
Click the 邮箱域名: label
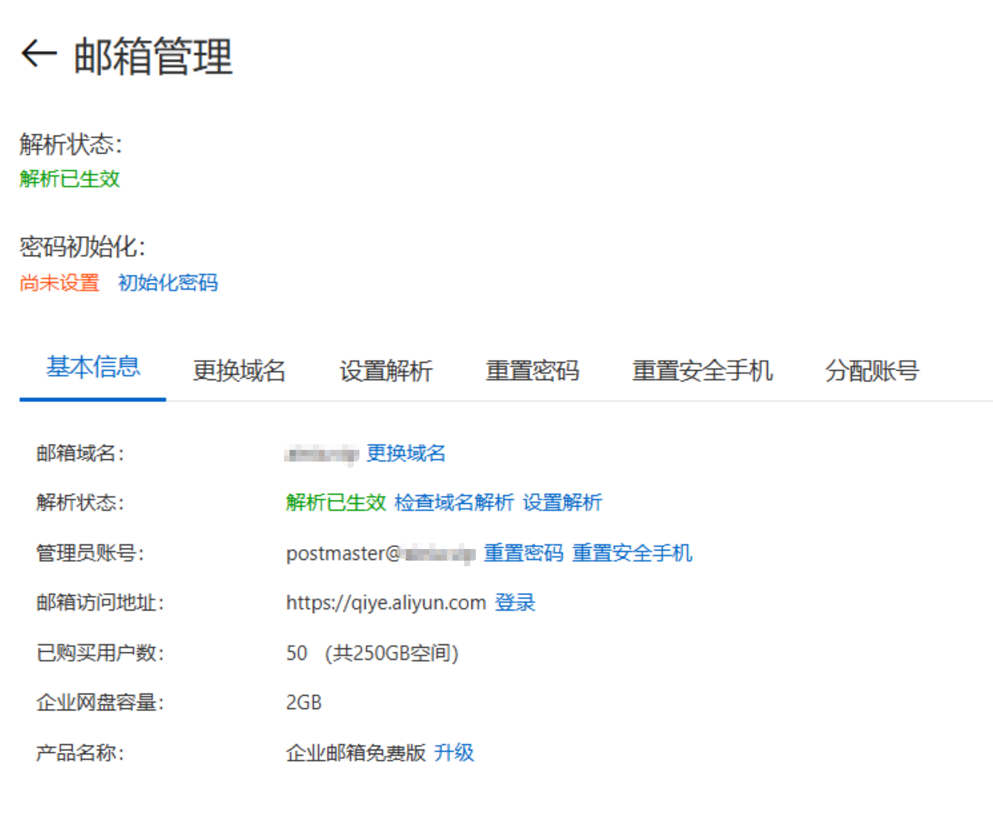[81, 453]
